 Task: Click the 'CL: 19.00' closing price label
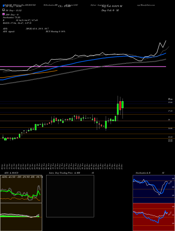click(64, 6)
